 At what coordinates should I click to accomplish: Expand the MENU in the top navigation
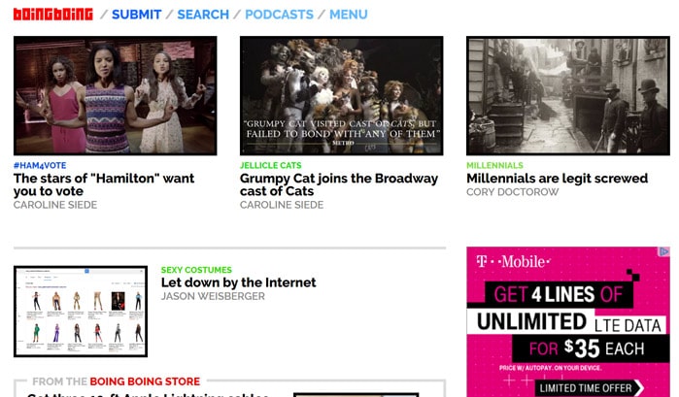[348, 15]
